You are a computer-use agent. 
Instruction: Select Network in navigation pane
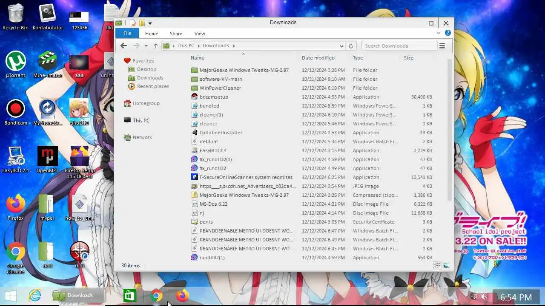[x=138, y=137]
